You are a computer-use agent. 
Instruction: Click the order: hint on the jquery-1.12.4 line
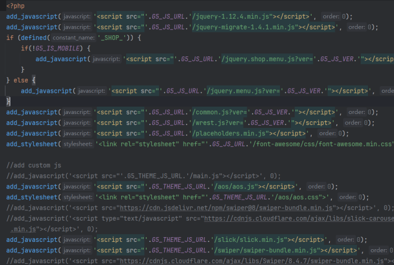coord(331,16)
